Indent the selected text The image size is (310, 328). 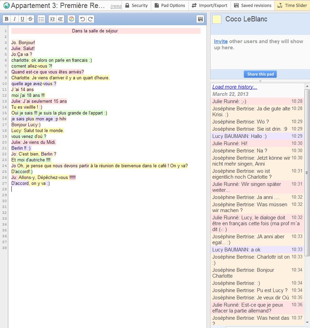coord(52,19)
